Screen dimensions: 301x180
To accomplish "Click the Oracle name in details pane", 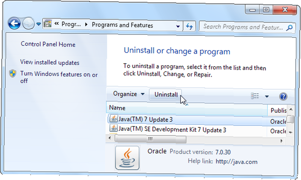I will [157, 151].
